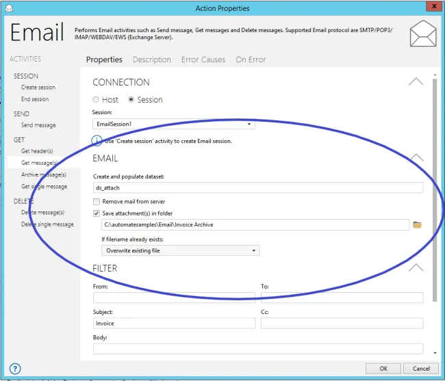
Task: Browse for attachment folder with folder icon
Action: click(417, 225)
